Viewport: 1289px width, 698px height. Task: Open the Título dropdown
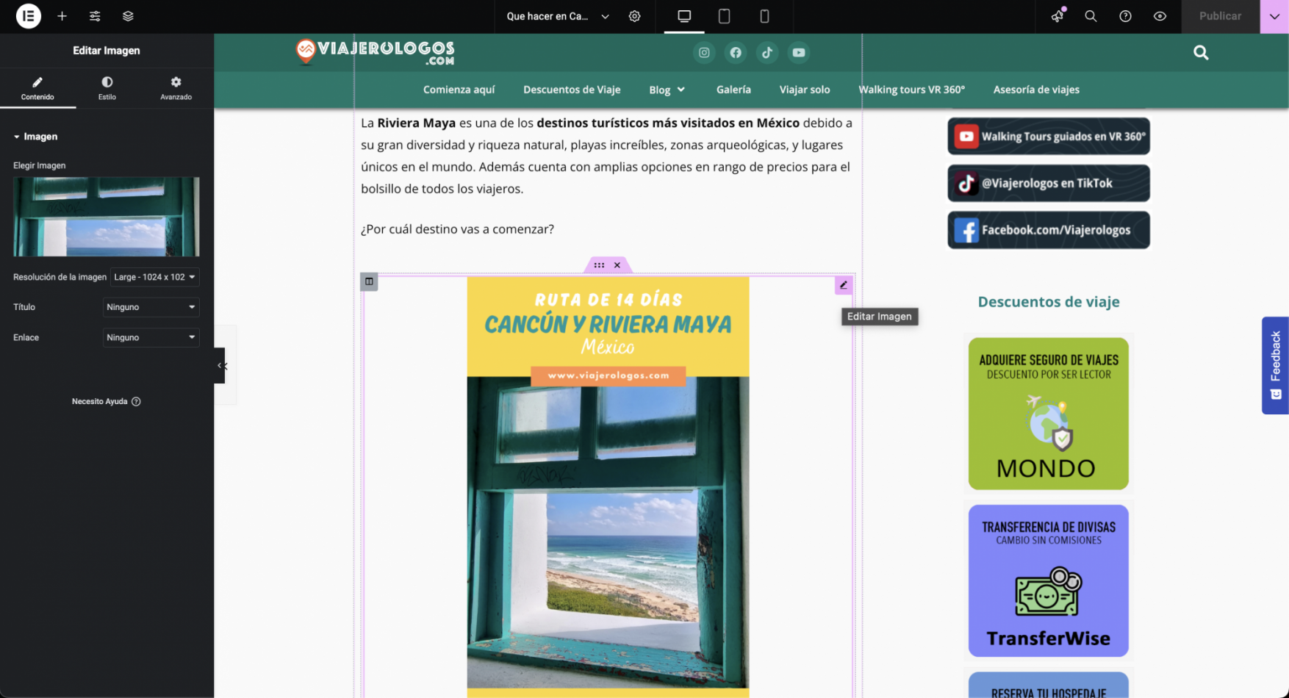[x=151, y=307]
